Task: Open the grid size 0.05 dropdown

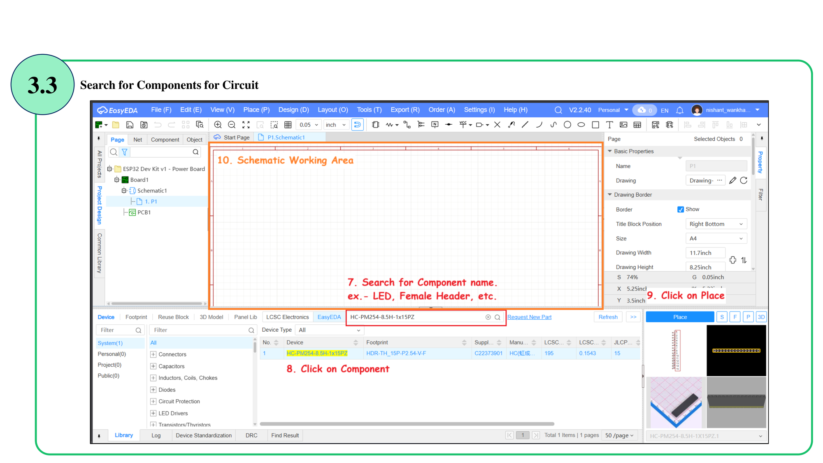Action: pyautogui.click(x=309, y=125)
